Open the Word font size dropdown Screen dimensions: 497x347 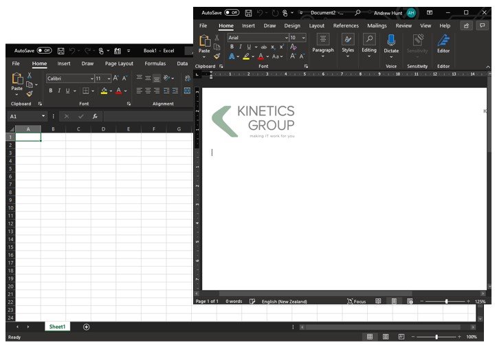coord(304,38)
